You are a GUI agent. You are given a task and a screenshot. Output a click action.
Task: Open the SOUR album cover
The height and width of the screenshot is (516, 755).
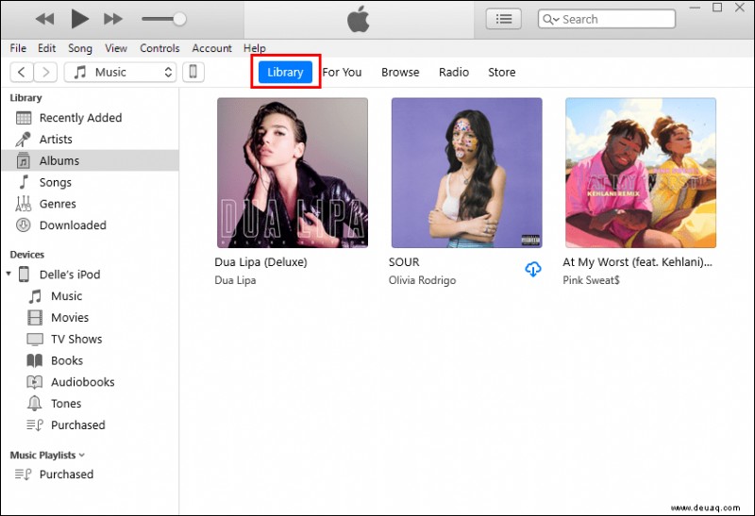[x=466, y=173]
